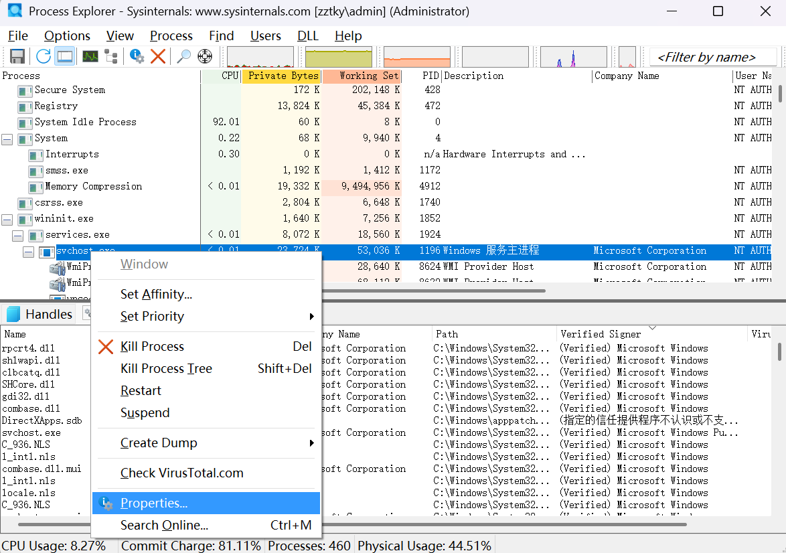The height and width of the screenshot is (553, 786).
Task: Click the process list vertical scrollbar
Action: [x=780, y=93]
